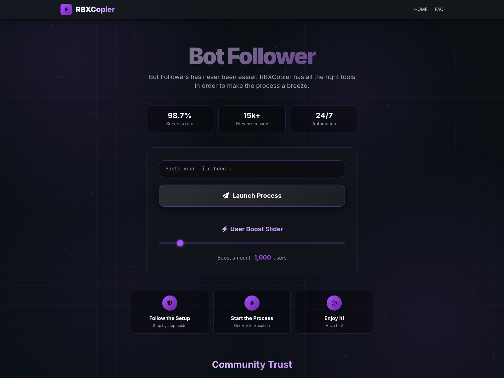Click the smiley icon above Enjoy it!
This screenshot has height=378, width=504.
(334, 303)
